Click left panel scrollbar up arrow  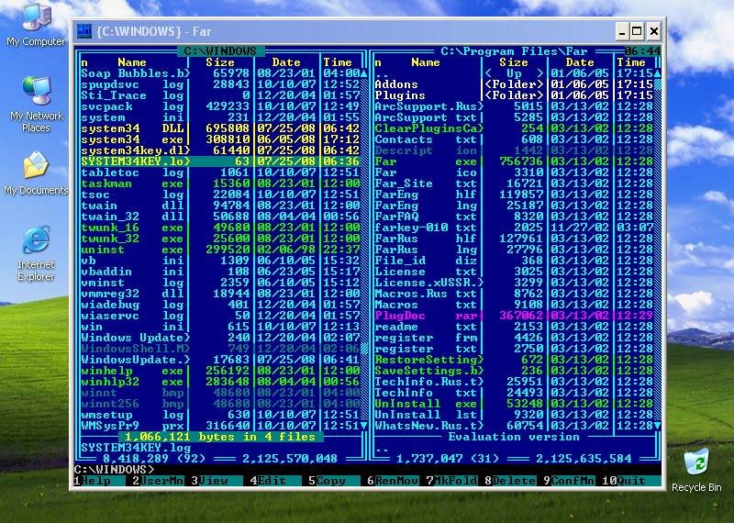363,73
